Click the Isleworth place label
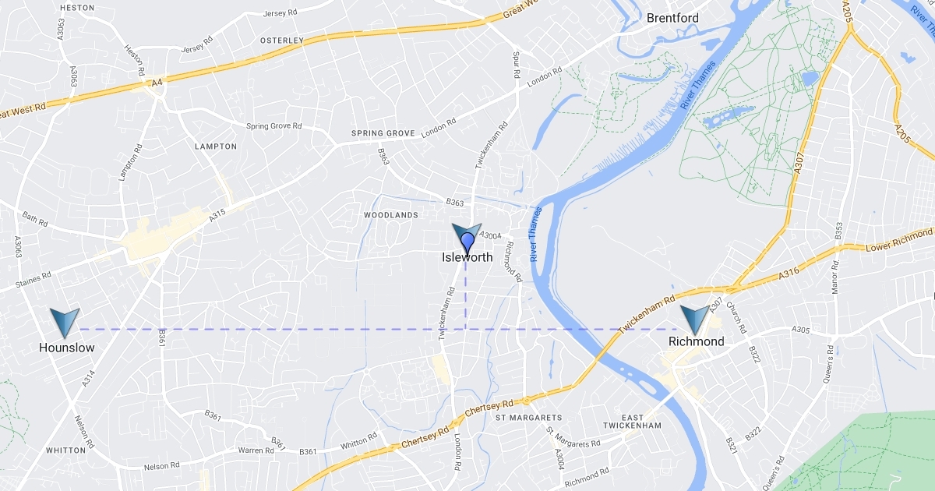 point(467,257)
